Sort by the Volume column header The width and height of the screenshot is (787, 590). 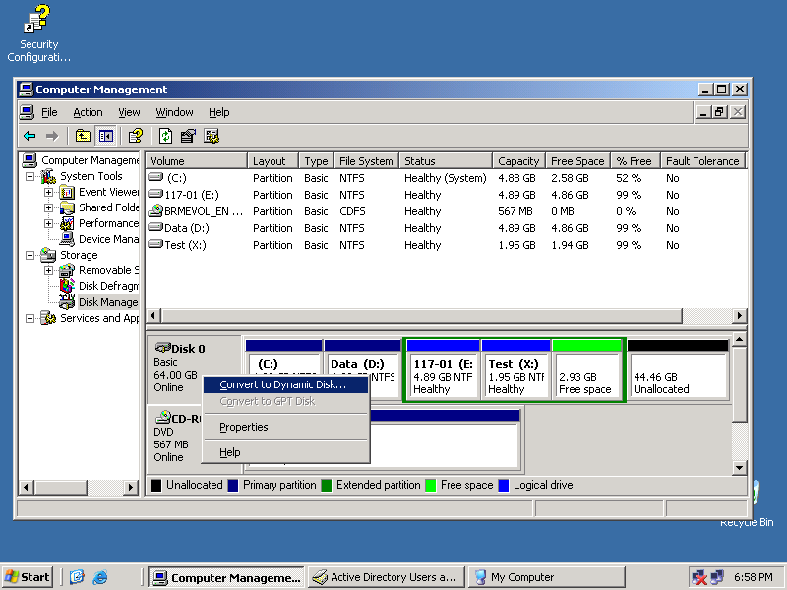[196, 161]
